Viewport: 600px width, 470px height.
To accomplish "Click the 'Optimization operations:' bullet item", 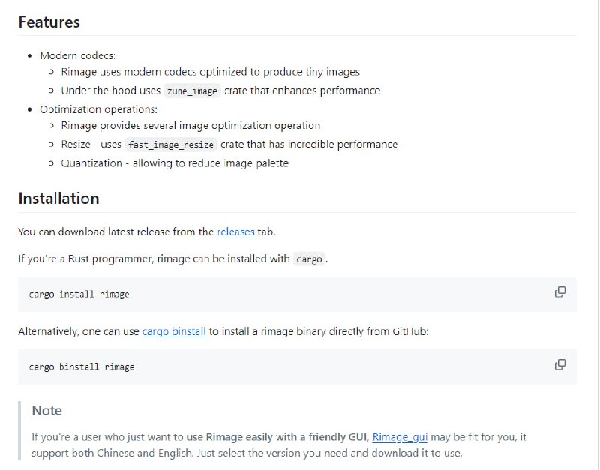I will pos(98,109).
